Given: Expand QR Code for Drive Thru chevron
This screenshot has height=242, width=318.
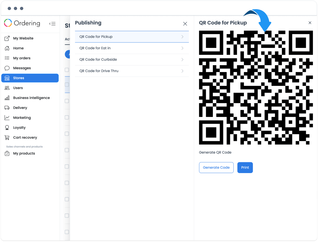Looking at the screenshot, I should pos(182,71).
